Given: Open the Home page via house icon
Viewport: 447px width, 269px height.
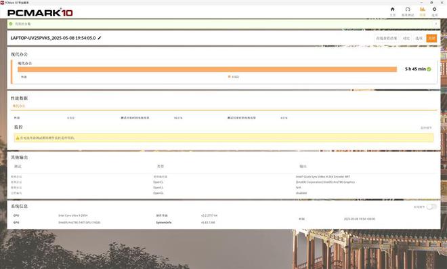Looking at the screenshot, I should [393, 9].
